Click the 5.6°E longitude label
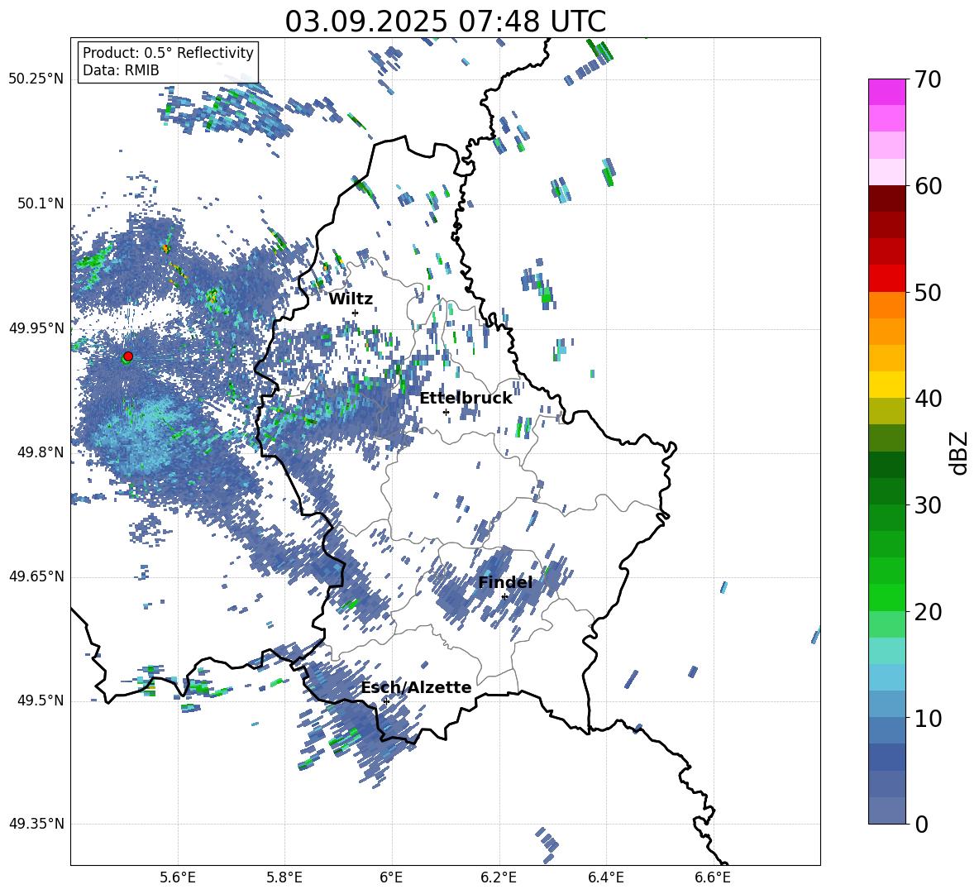Viewport: 979px width, 894px height. pyautogui.click(x=178, y=877)
